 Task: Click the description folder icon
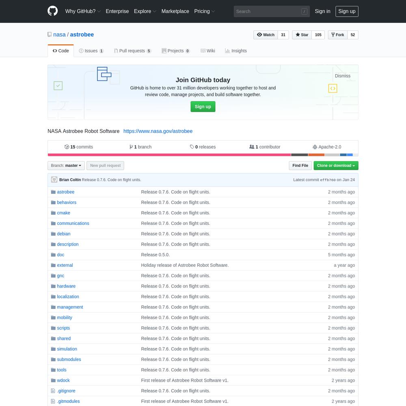(x=53, y=244)
